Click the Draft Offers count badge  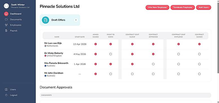point(76,20)
